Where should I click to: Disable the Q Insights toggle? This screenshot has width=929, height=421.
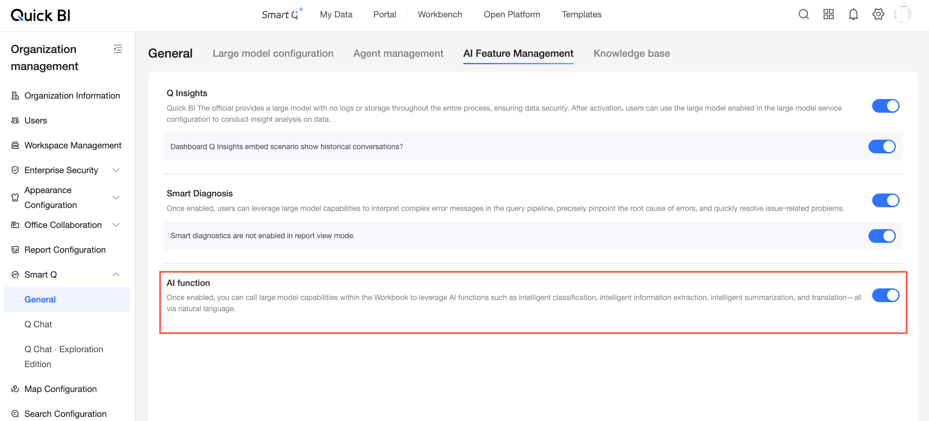pos(885,106)
